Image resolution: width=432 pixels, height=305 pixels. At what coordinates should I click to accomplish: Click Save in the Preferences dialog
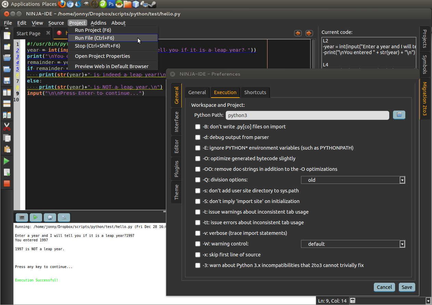[x=407, y=287]
